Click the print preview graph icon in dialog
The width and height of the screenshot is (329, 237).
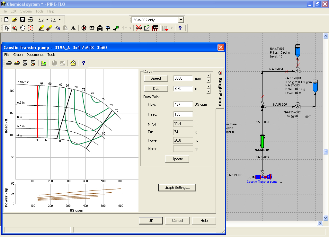tap(17, 63)
